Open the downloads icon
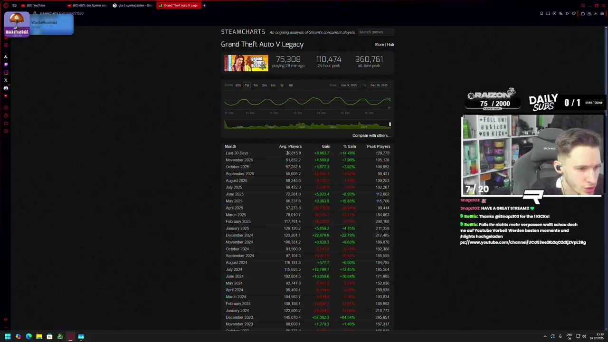 point(596,13)
